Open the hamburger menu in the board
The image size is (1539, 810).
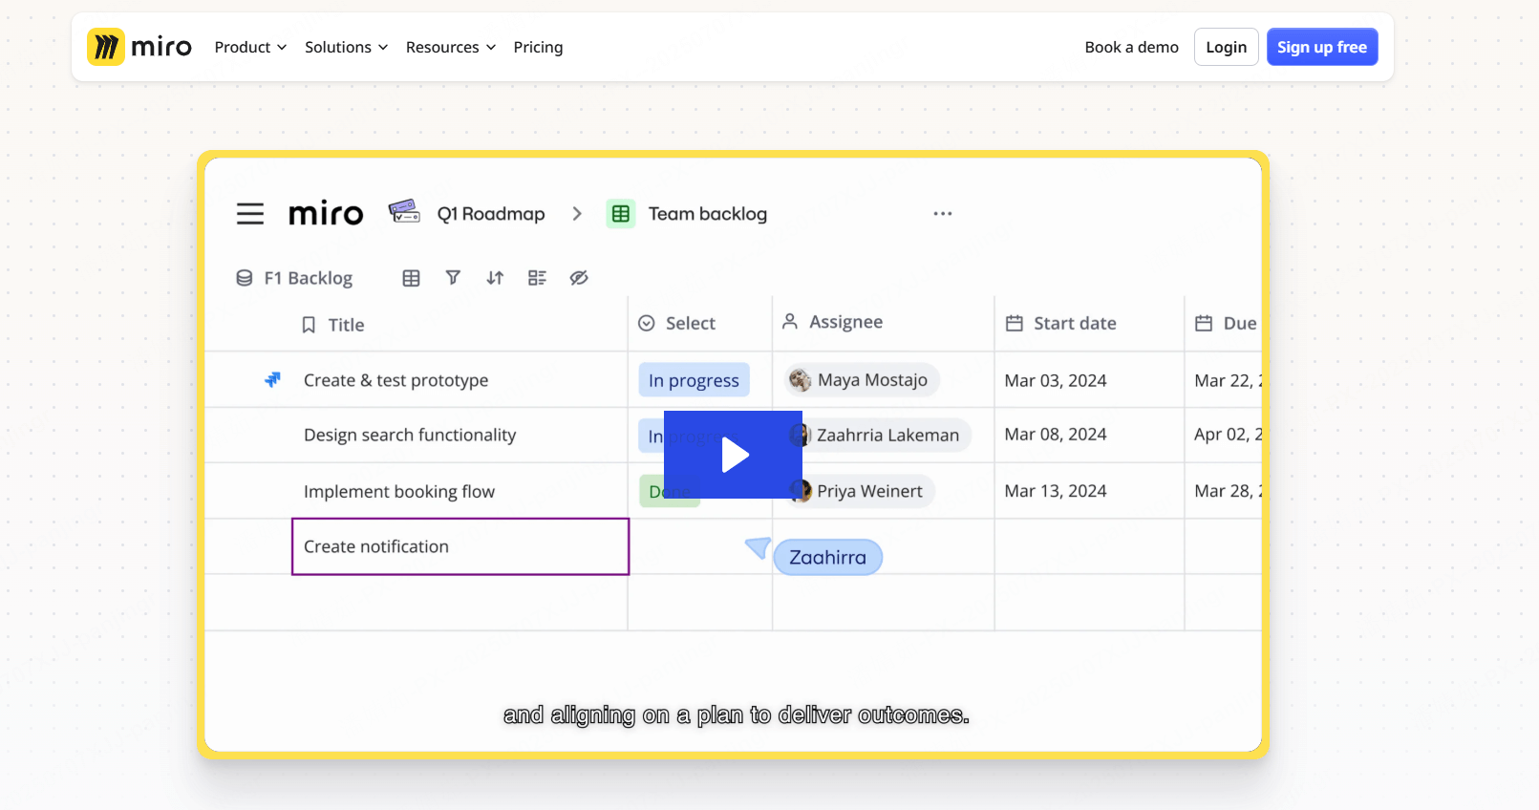(x=250, y=214)
